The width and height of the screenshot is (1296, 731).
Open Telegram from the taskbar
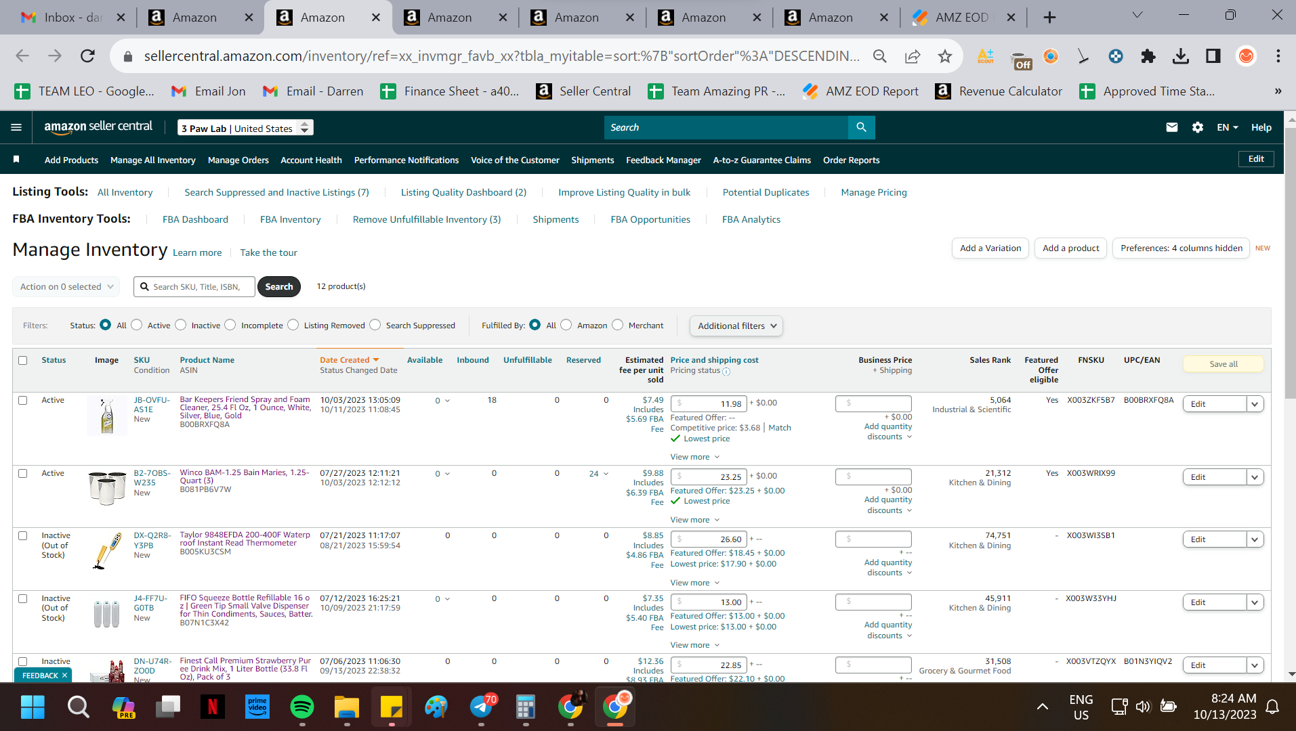(482, 707)
